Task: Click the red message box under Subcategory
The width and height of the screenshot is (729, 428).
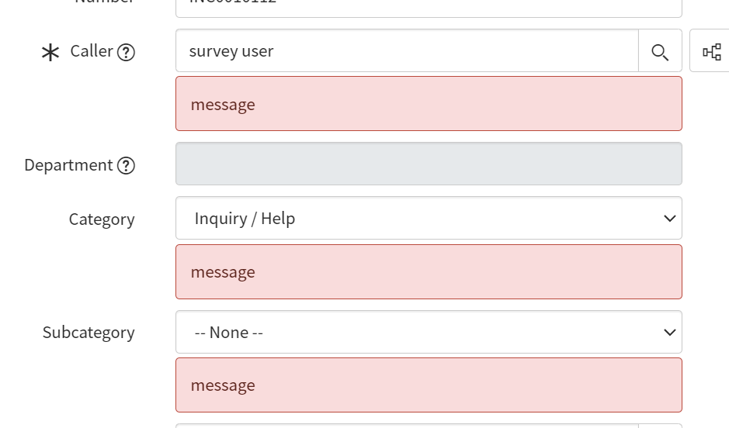Action: [429, 385]
